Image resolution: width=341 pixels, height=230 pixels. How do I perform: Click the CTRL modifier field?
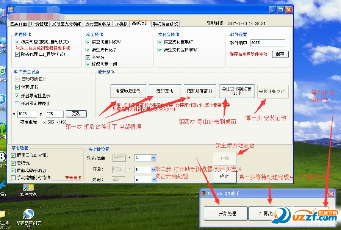coord(119,169)
